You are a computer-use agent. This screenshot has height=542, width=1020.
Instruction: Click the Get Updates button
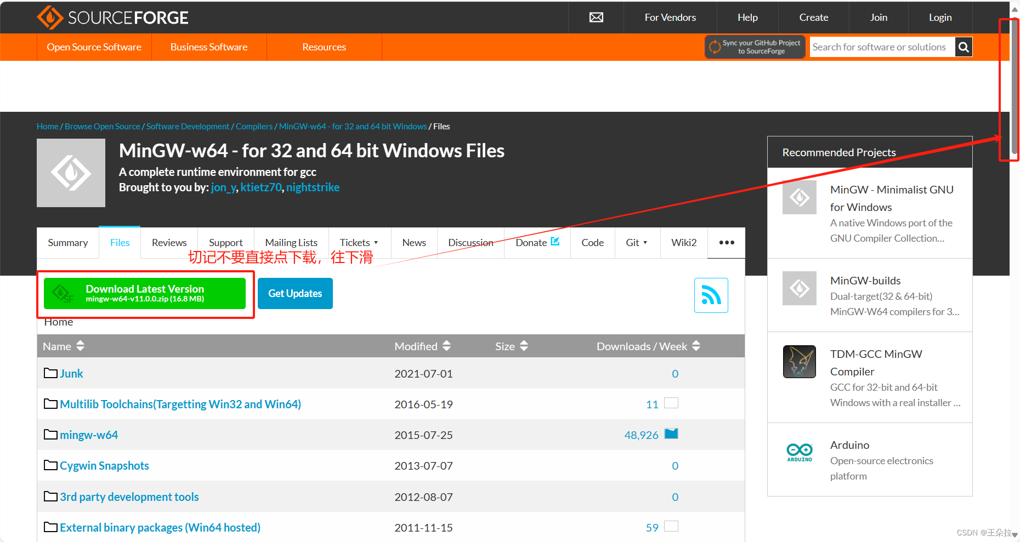point(295,293)
